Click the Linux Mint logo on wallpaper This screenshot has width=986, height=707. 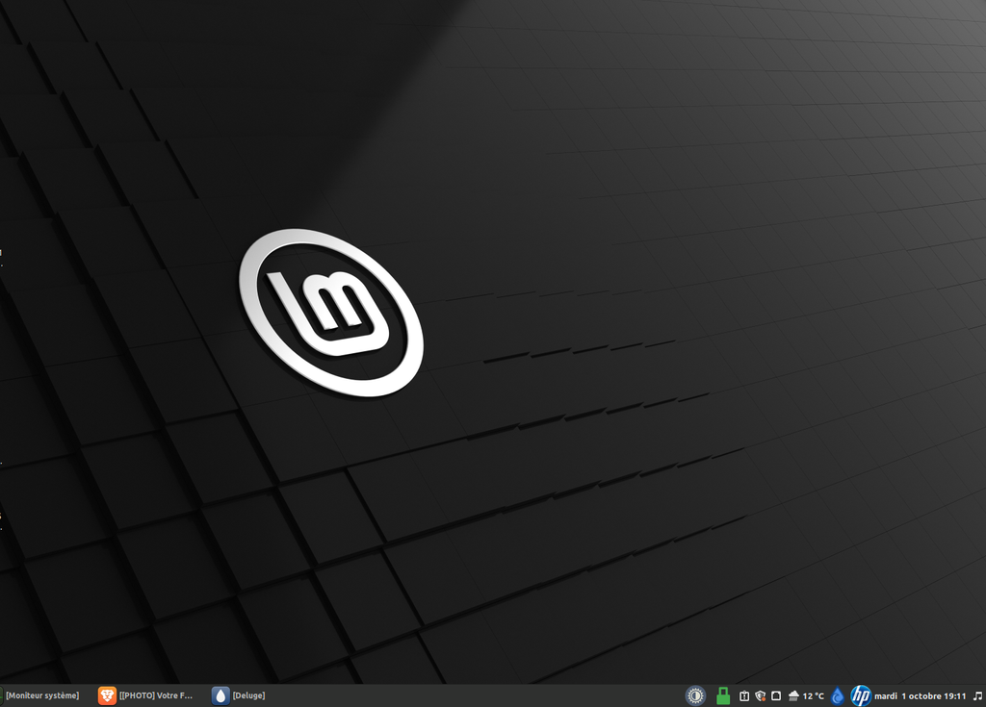(330, 312)
